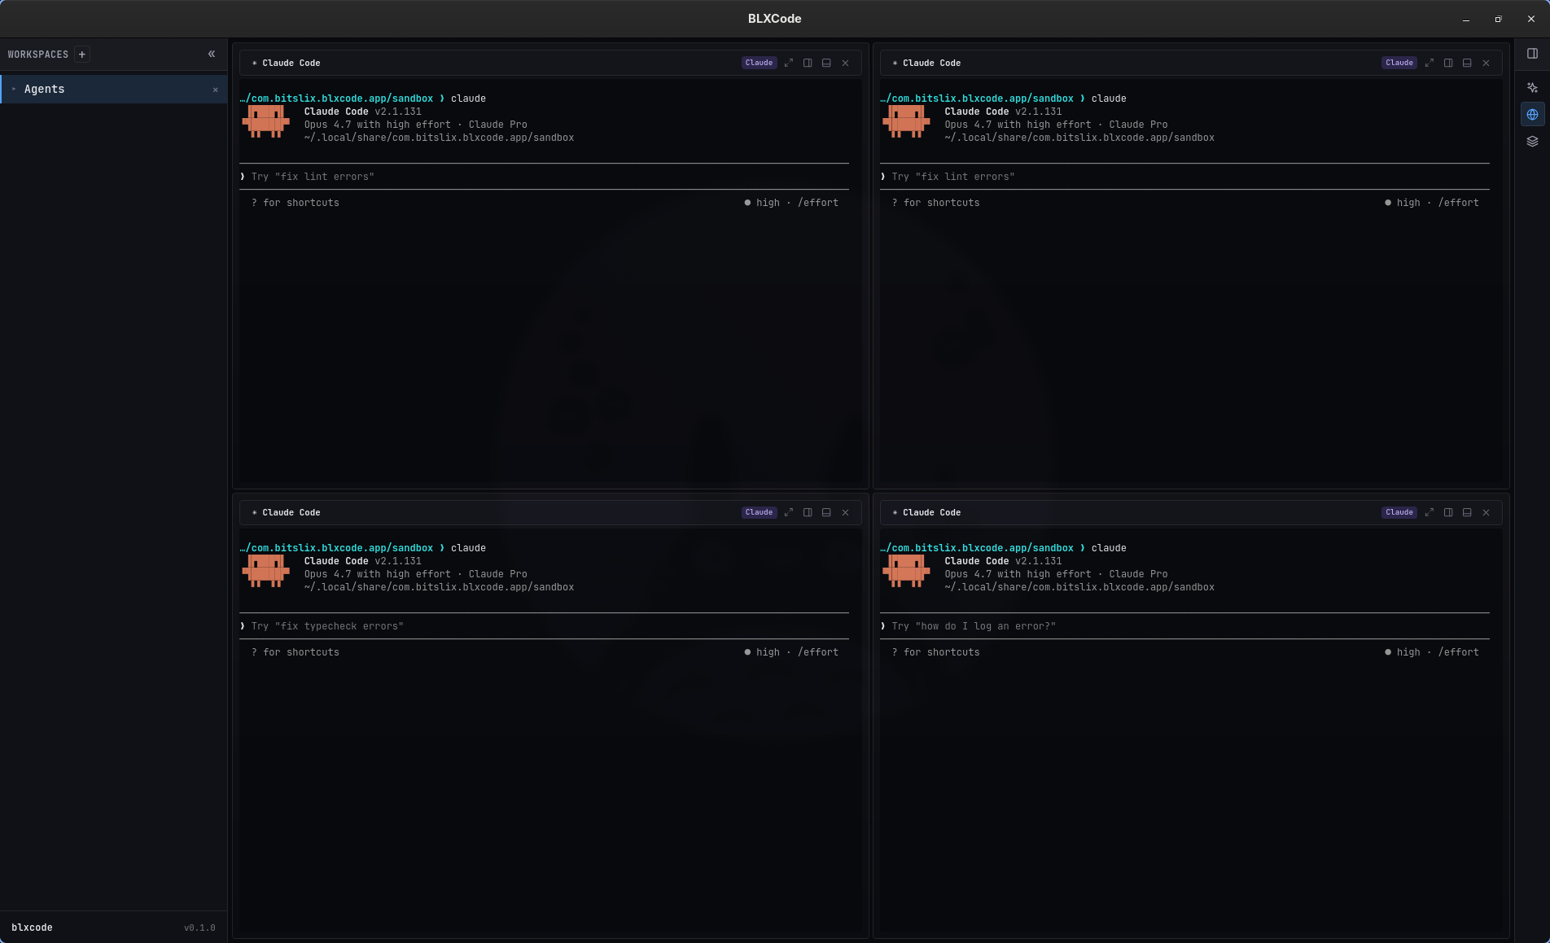Expand the Agents workspace arrow

[14, 89]
